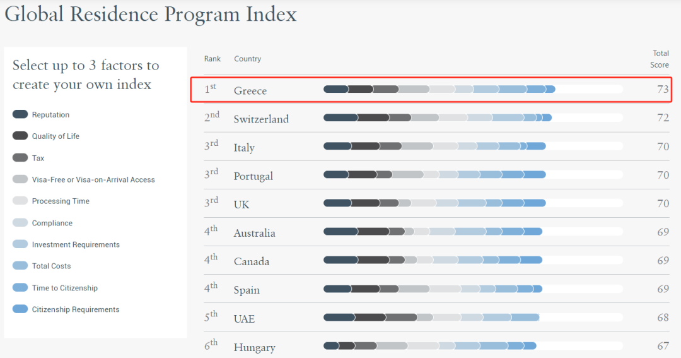
Task: Open the Portugal country row
Action: point(436,175)
